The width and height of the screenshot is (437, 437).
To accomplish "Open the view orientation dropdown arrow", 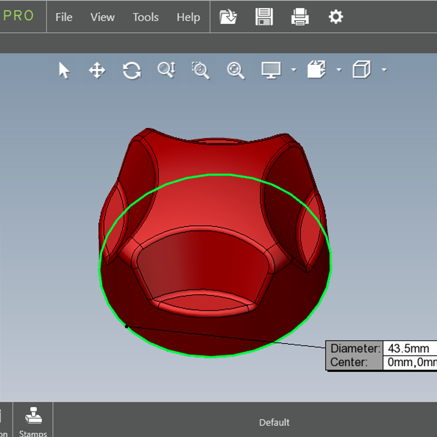I will coord(339,70).
